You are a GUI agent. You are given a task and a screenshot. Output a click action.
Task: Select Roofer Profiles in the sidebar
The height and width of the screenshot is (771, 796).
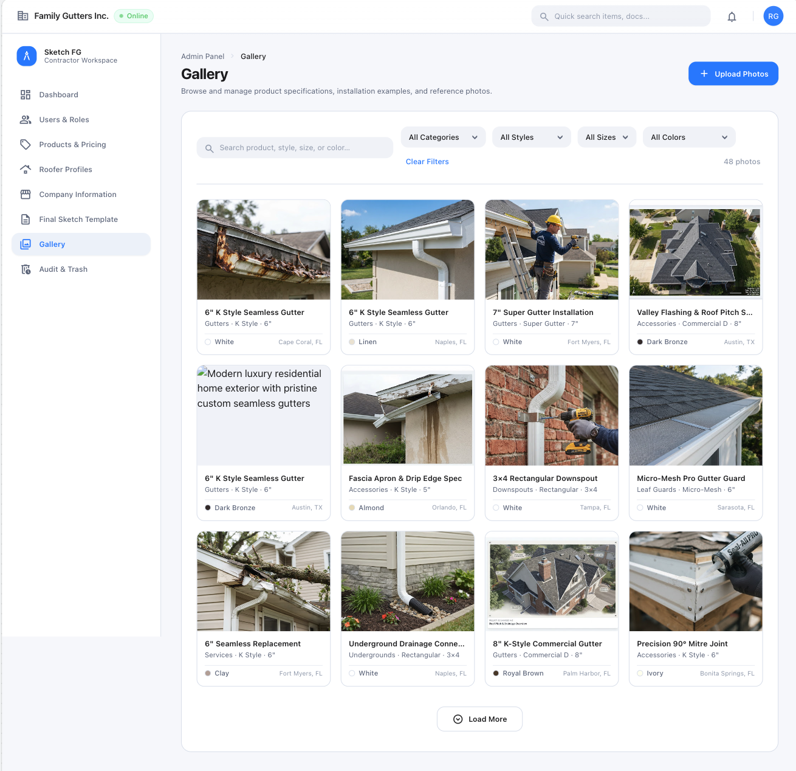coord(81,170)
